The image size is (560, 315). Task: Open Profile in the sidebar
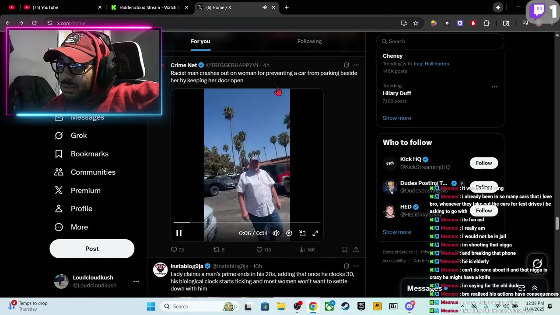73,209
